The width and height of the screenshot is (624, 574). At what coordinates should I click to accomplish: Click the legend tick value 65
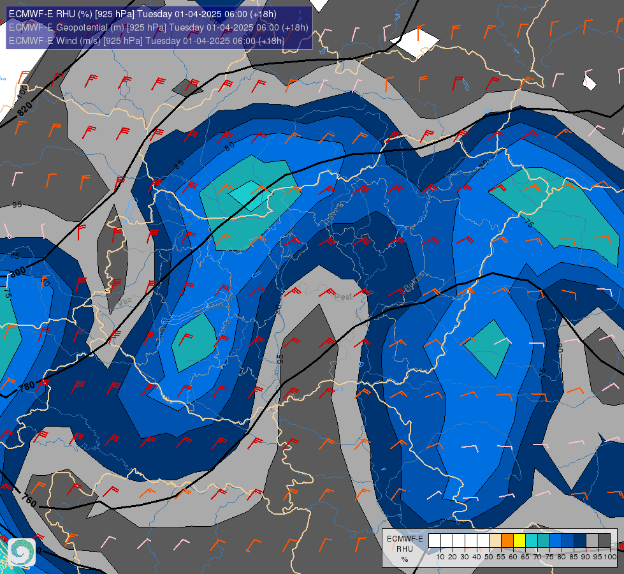525,557
